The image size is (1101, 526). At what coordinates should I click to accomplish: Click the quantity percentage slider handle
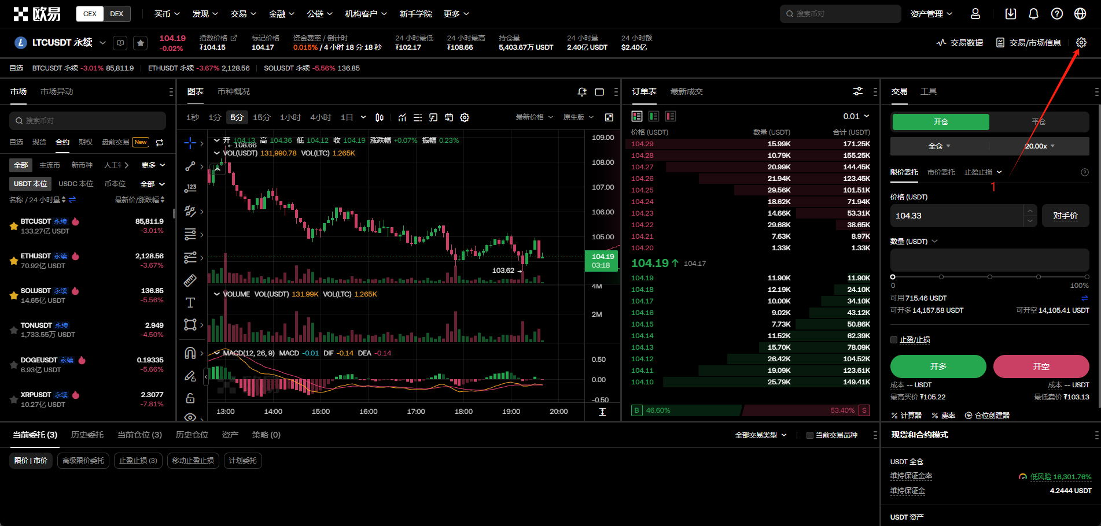[893, 277]
